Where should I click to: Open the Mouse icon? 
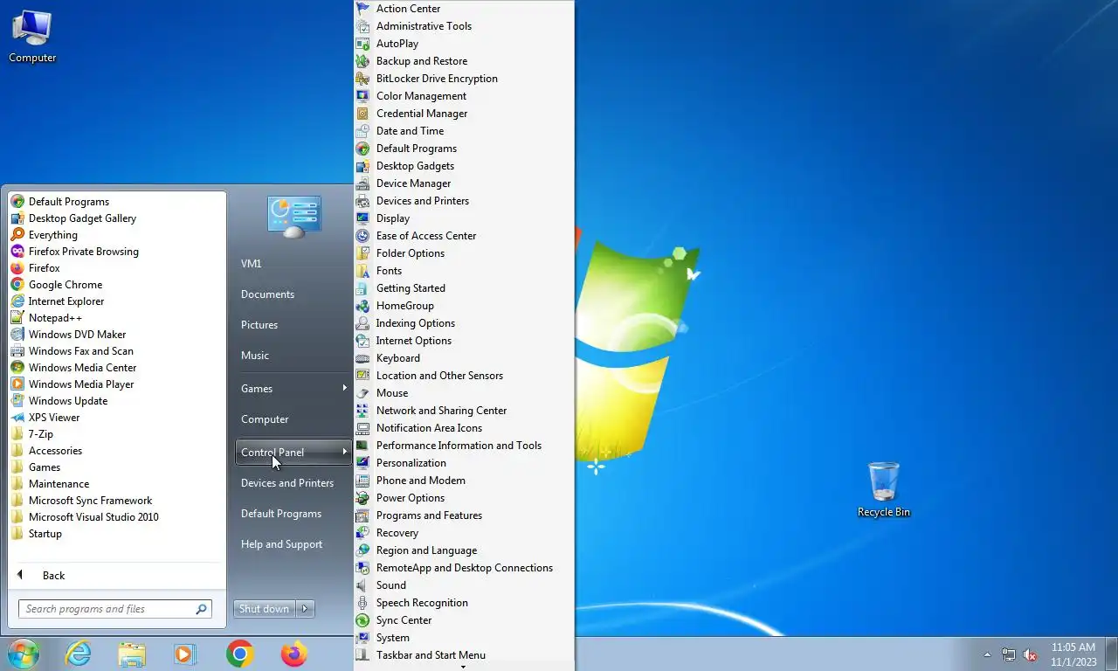[x=362, y=393]
